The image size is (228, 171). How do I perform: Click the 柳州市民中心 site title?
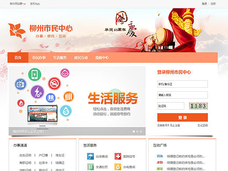click(51, 28)
